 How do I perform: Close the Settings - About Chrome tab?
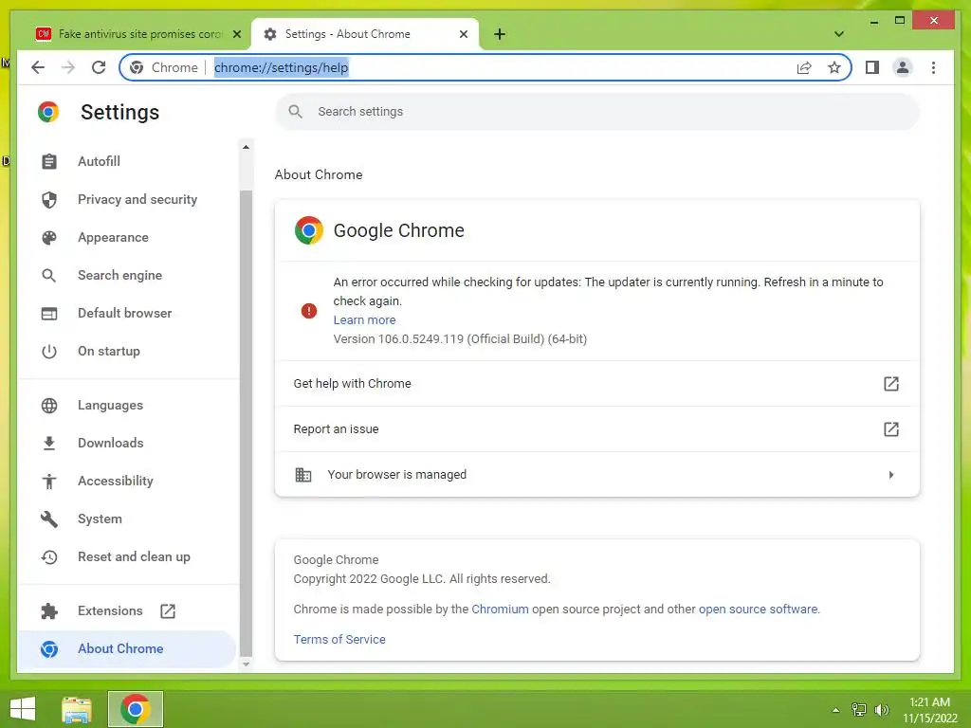(463, 34)
